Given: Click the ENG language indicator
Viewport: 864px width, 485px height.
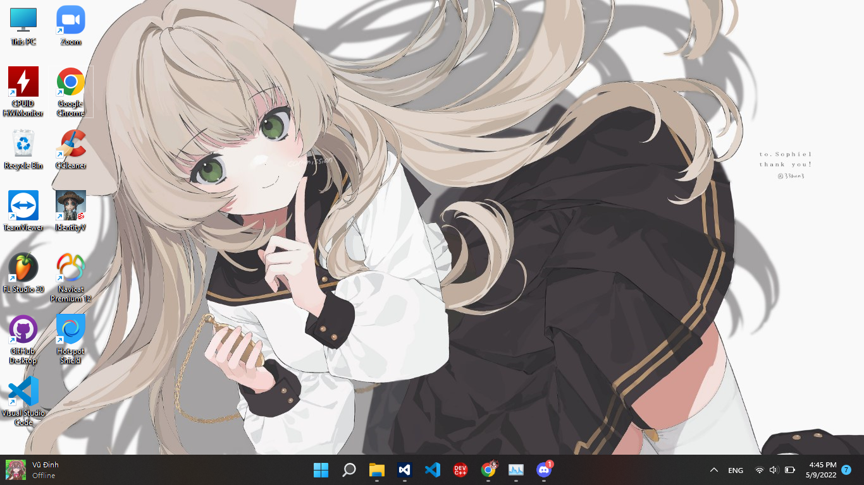Looking at the screenshot, I should click(x=736, y=470).
